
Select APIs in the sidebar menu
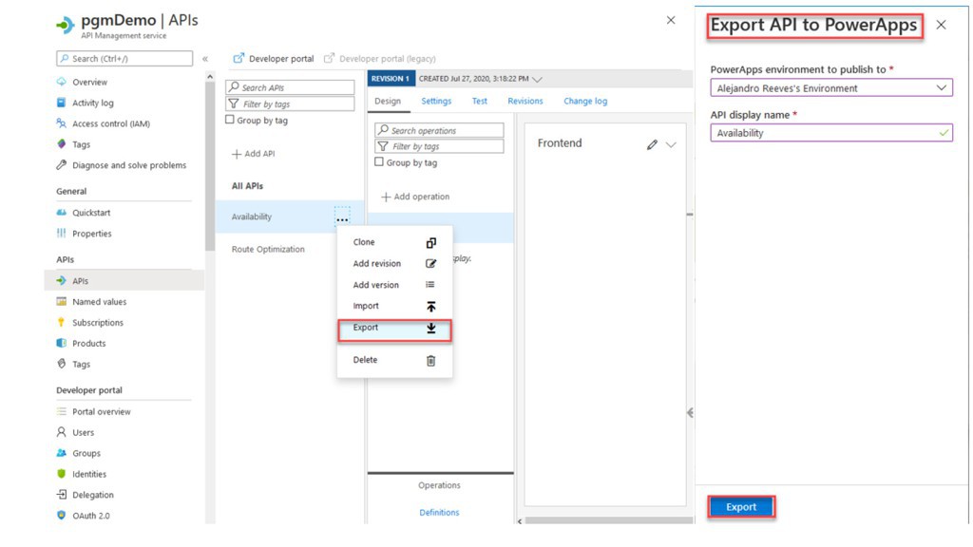click(x=124, y=280)
